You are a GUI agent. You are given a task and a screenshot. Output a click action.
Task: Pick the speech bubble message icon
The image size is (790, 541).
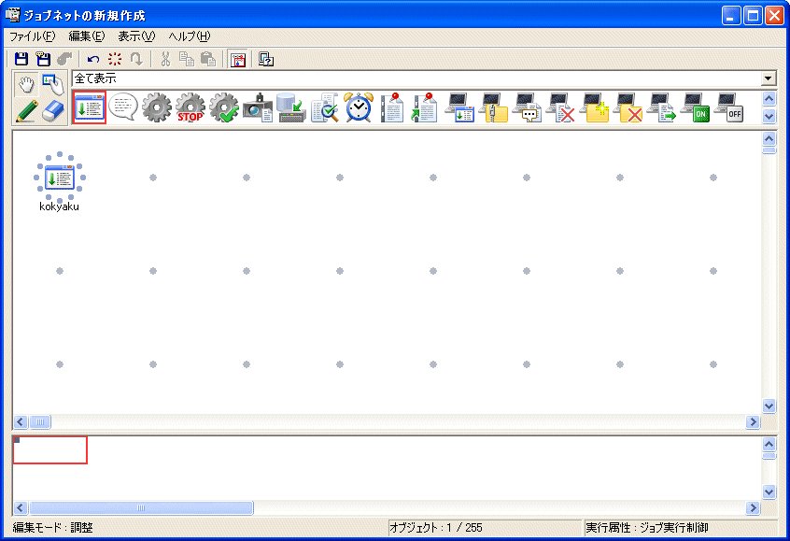123,107
